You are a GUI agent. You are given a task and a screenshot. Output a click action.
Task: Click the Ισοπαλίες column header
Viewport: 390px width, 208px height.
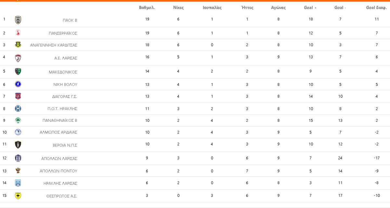(x=212, y=7)
